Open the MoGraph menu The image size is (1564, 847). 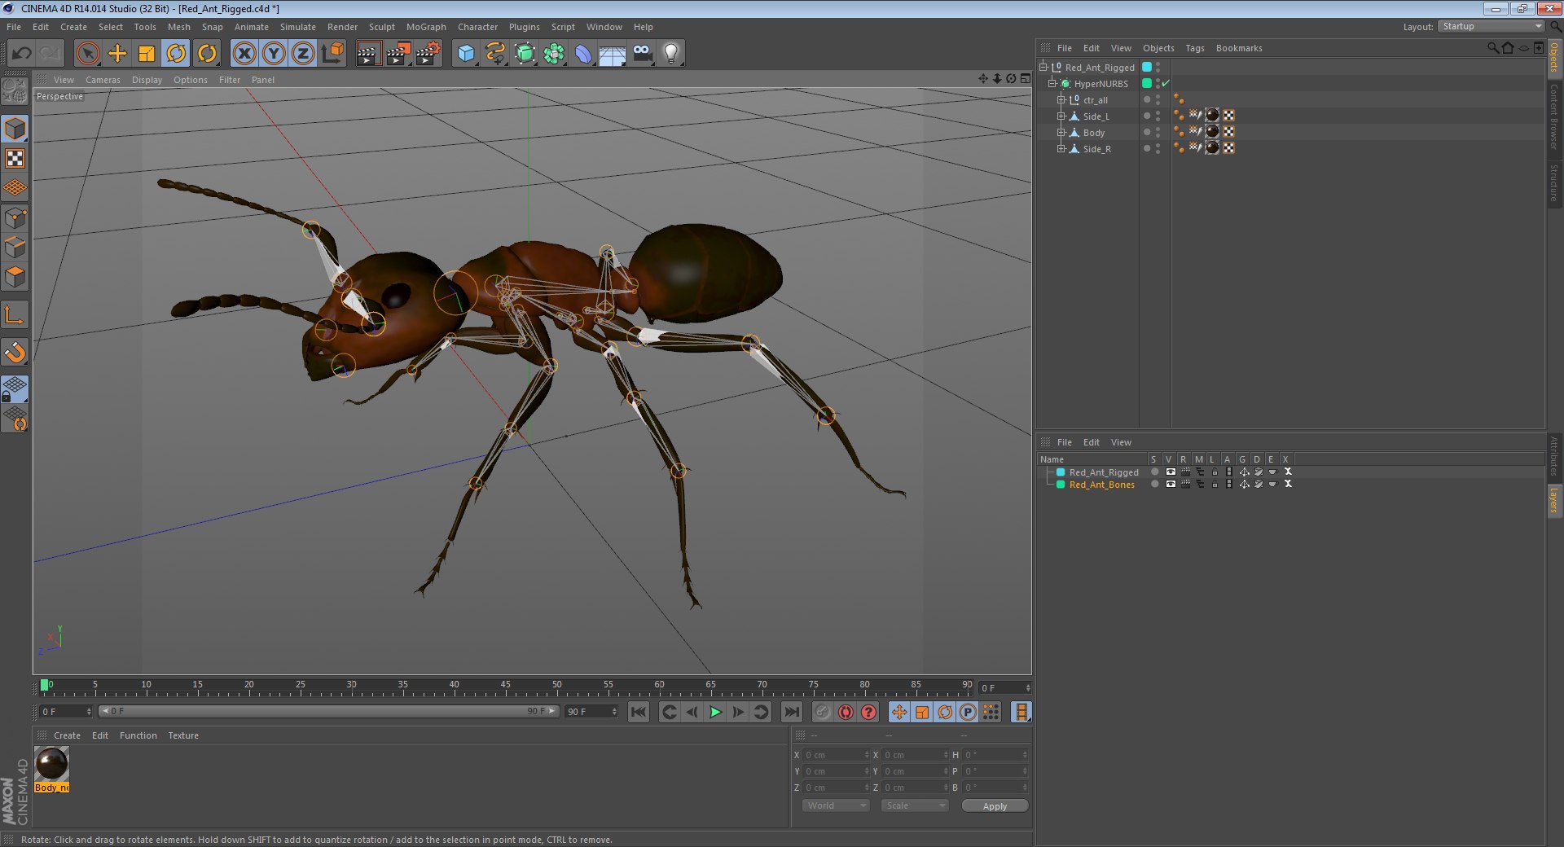426,27
